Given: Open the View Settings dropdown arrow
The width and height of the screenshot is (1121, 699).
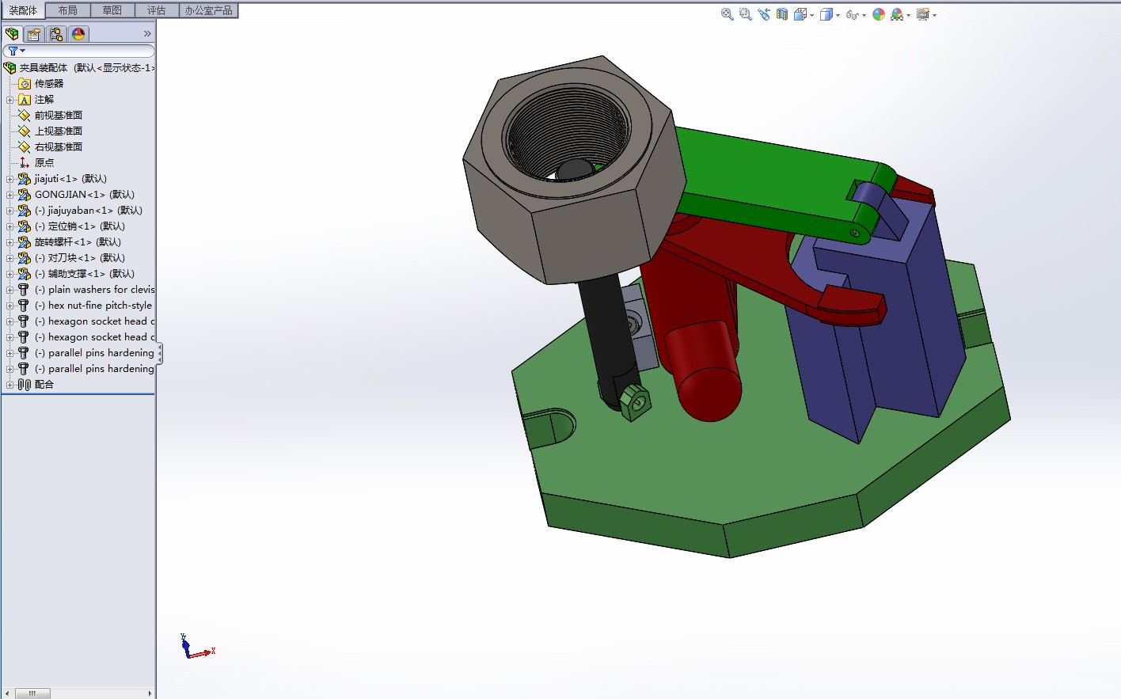Looking at the screenshot, I should click(934, 15).
